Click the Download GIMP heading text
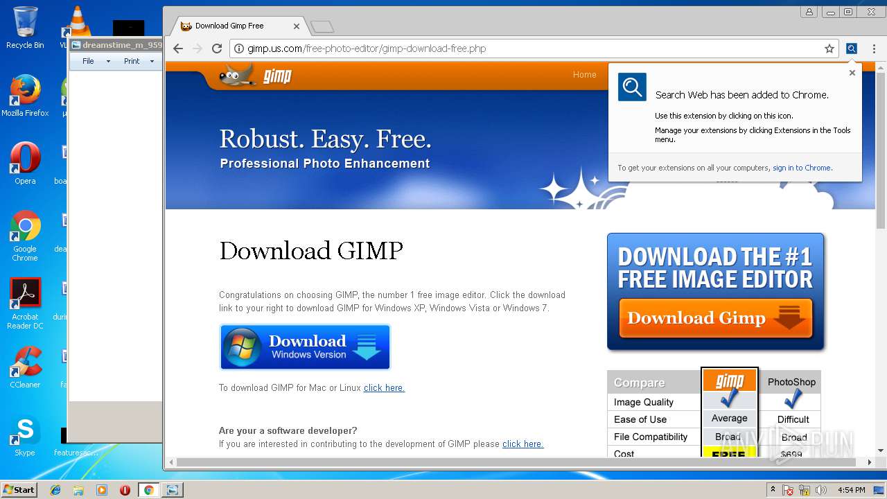Image resolution: width=887 pixels, height=499 pixels. coord(311,250)
